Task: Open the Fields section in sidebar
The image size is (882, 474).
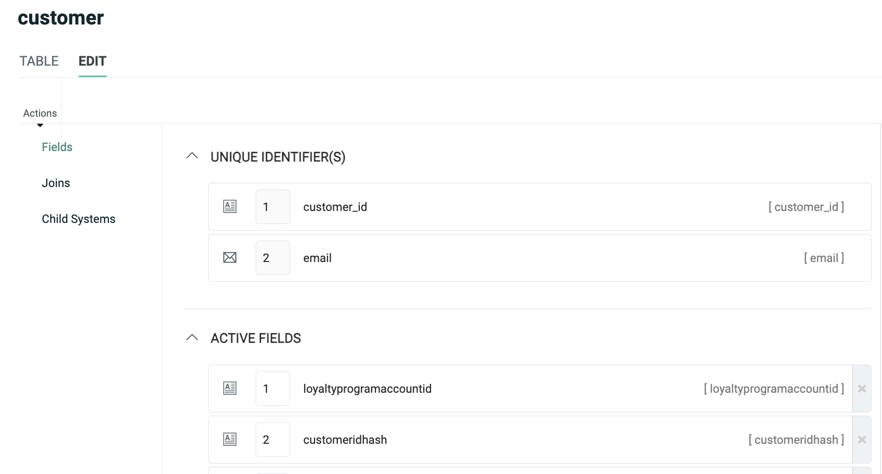Action: click(x=57, y=147)
